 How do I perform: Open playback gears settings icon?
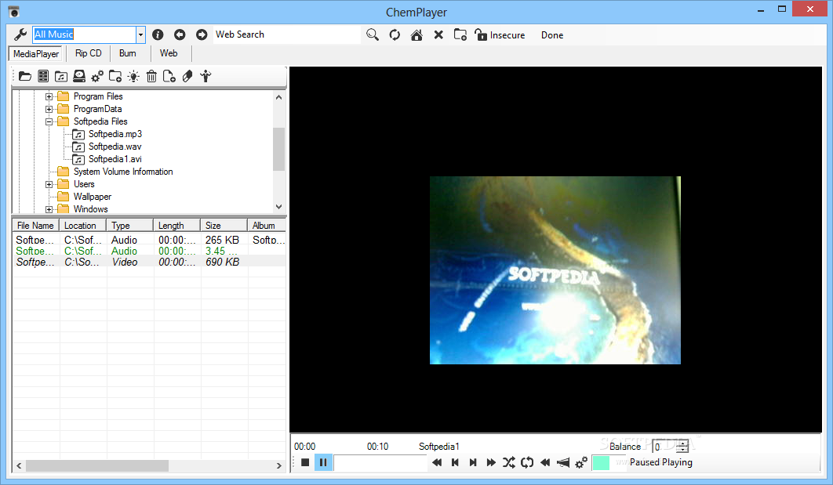[581, 462]
